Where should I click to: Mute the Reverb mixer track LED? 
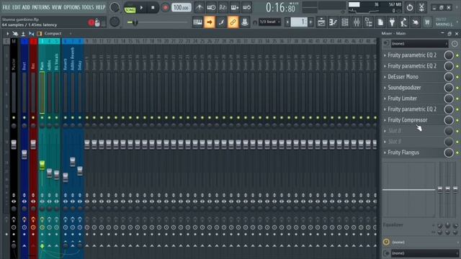[66, 118]
